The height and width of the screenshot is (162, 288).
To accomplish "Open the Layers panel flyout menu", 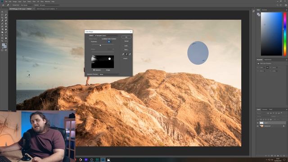I will tap(286, 109).
